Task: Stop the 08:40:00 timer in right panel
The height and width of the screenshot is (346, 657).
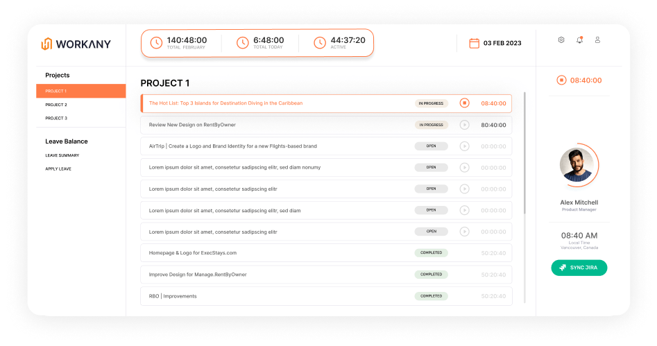Action: pos(561,80)
